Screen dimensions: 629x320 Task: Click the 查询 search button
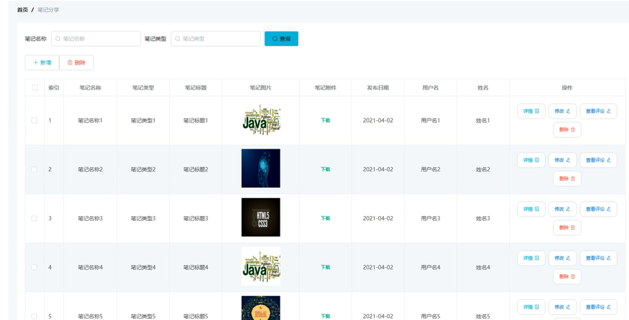pyautogui.click(x=281, y=39)
